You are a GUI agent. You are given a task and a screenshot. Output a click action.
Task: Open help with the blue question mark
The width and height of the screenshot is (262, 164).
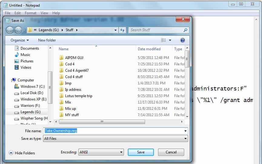click(x=182, y=40)
